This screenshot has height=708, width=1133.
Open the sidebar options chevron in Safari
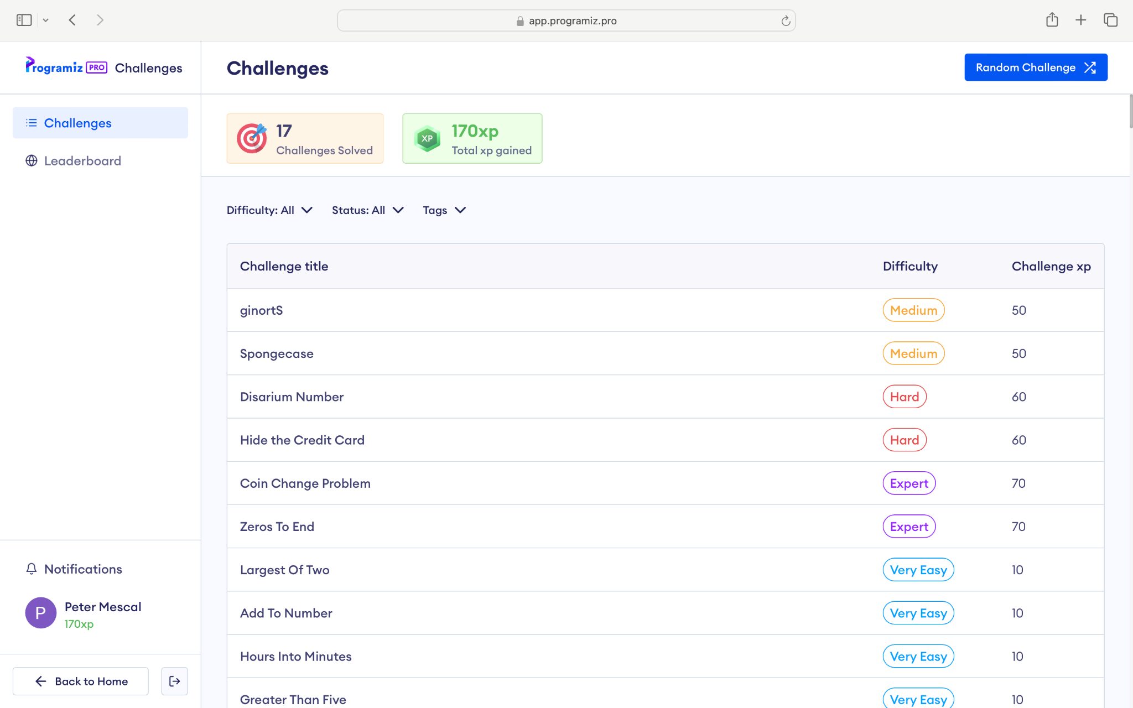coord(46,20)
